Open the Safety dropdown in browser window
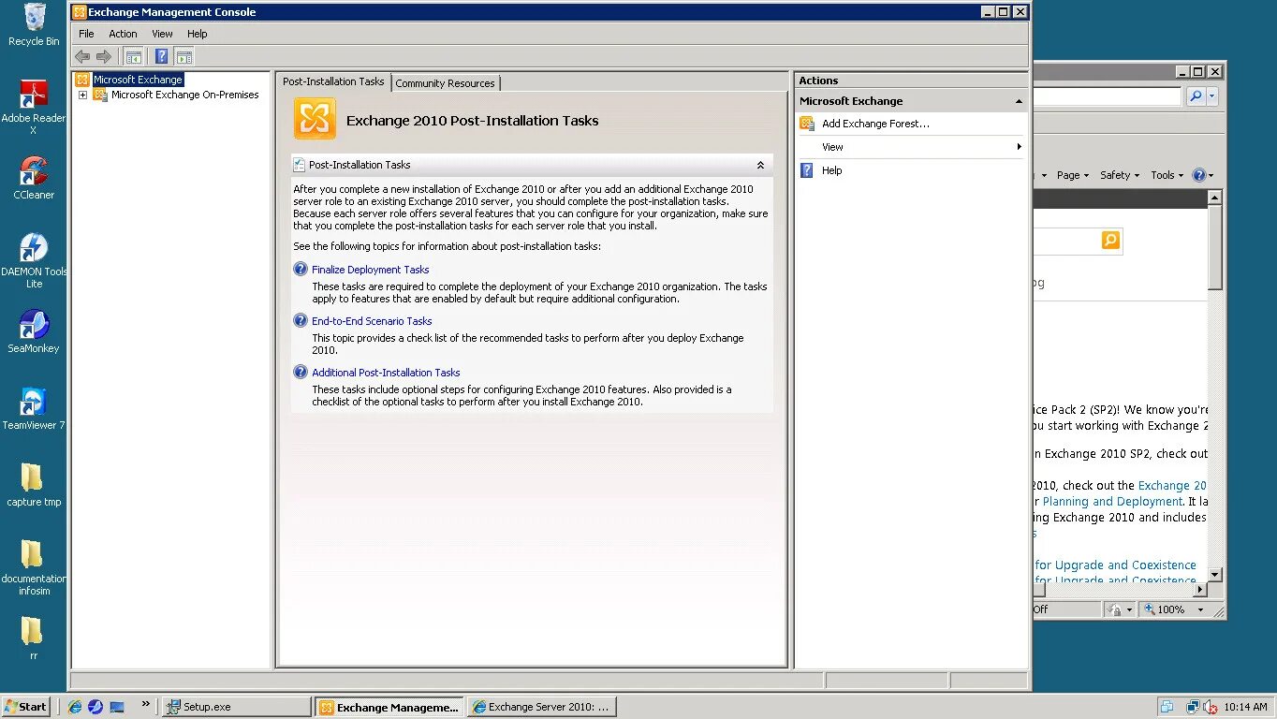1277x719 pixels. pyautogui.click(x=1120, y=175)
